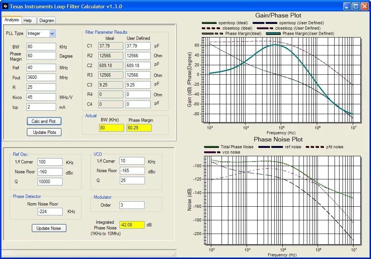Click the Kvco input field

pyautogui.click(x=41, y=97)
